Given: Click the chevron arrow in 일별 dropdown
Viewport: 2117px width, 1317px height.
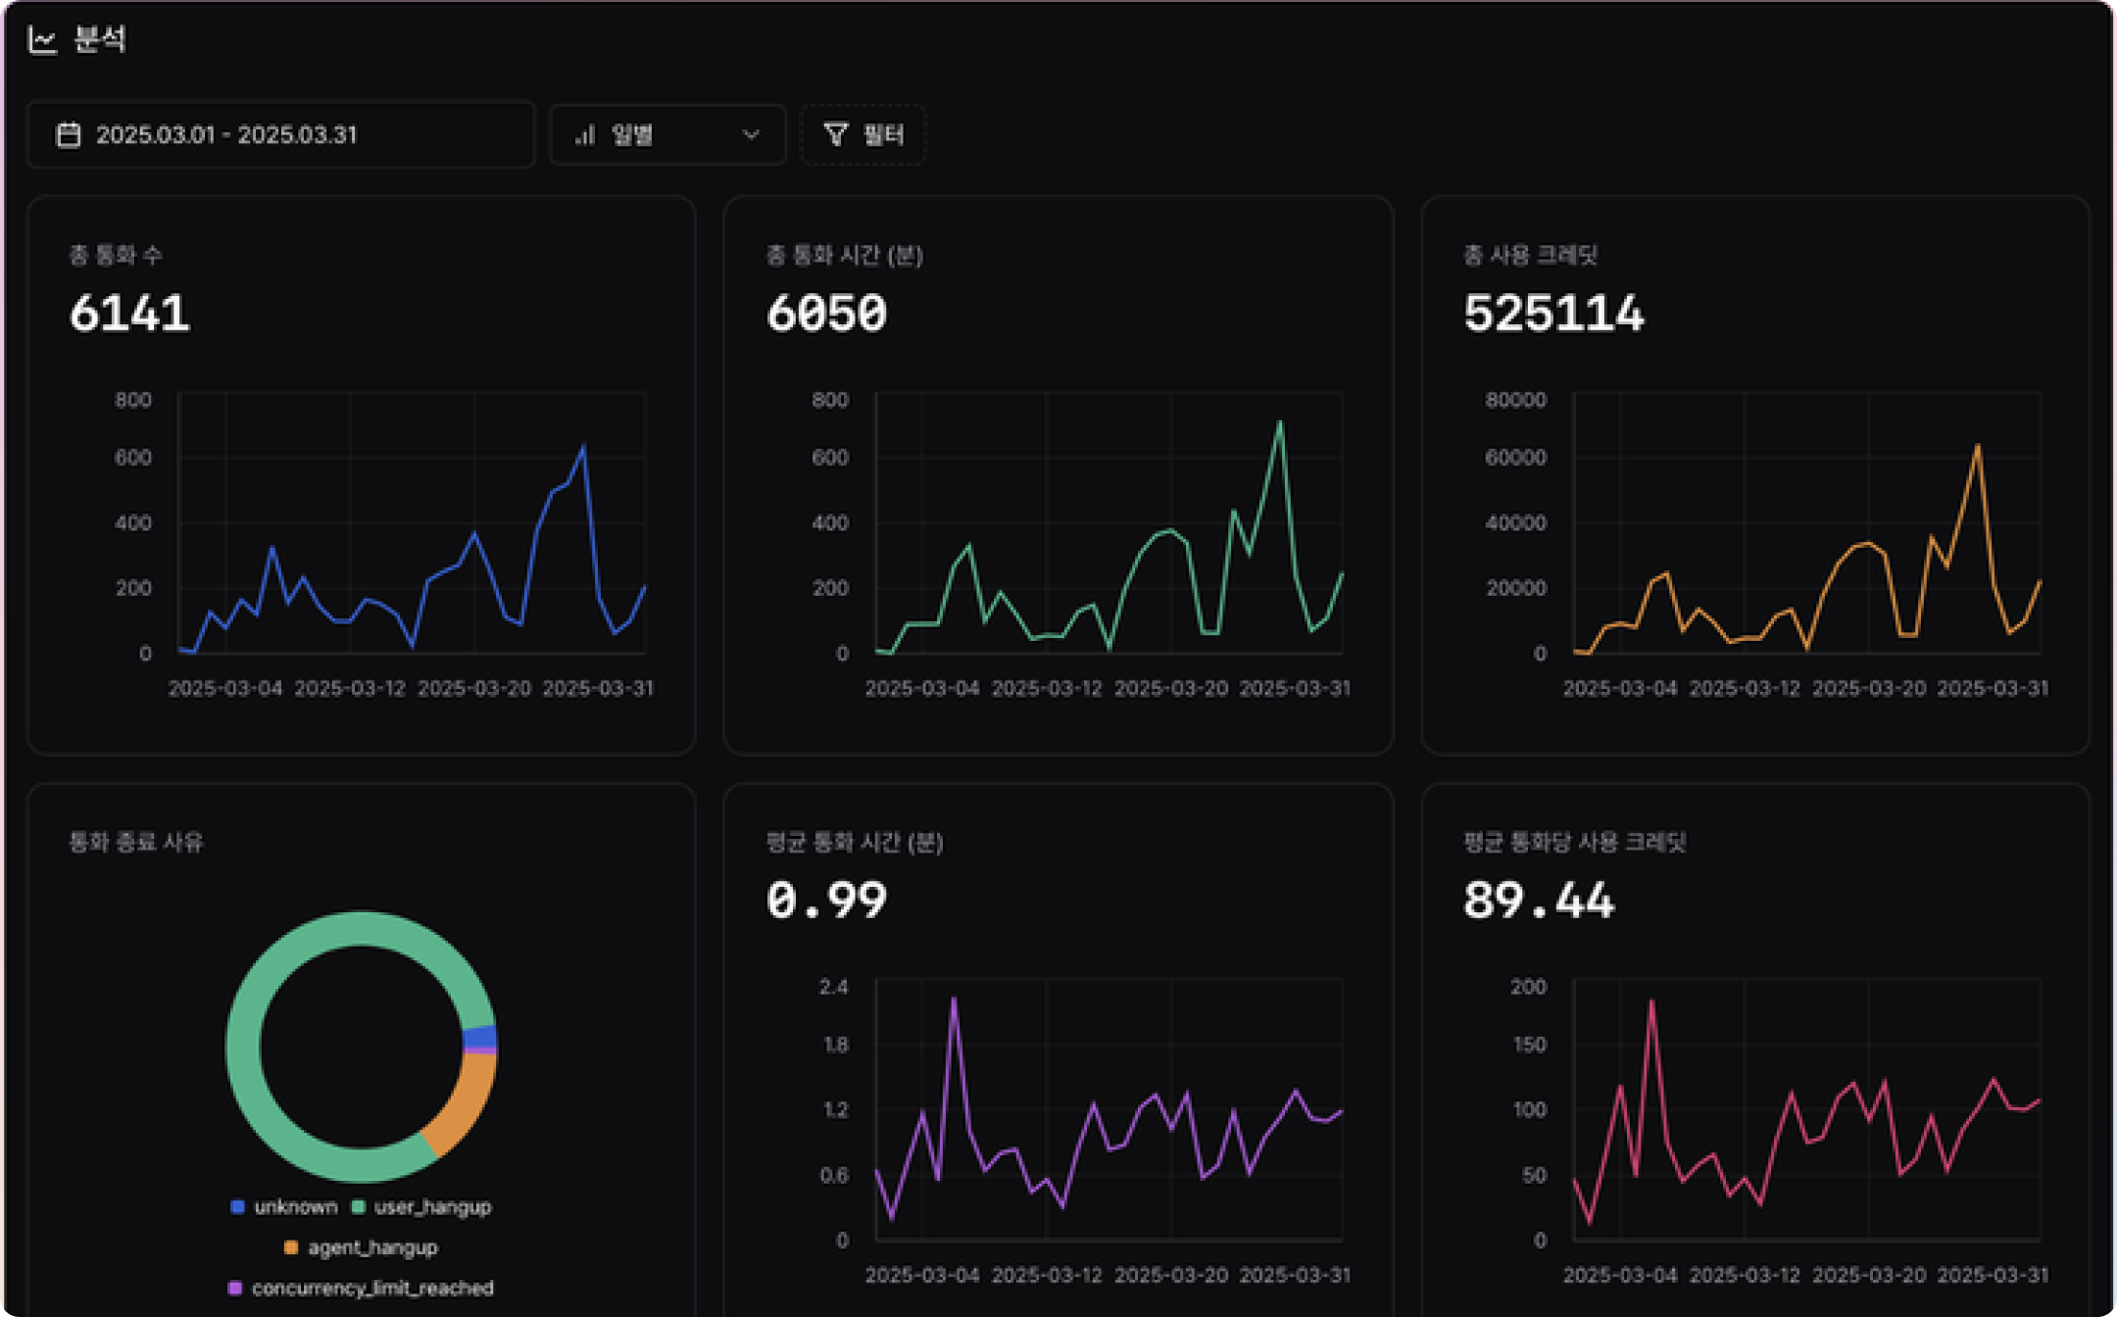Looking at the screenshot, I should pyautogui.click(x=751, y=134).
